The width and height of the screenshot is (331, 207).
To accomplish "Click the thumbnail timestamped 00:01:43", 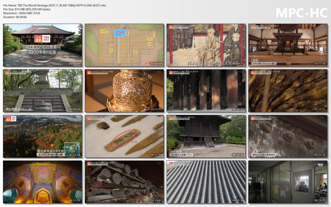I will (x=42, y=45).
